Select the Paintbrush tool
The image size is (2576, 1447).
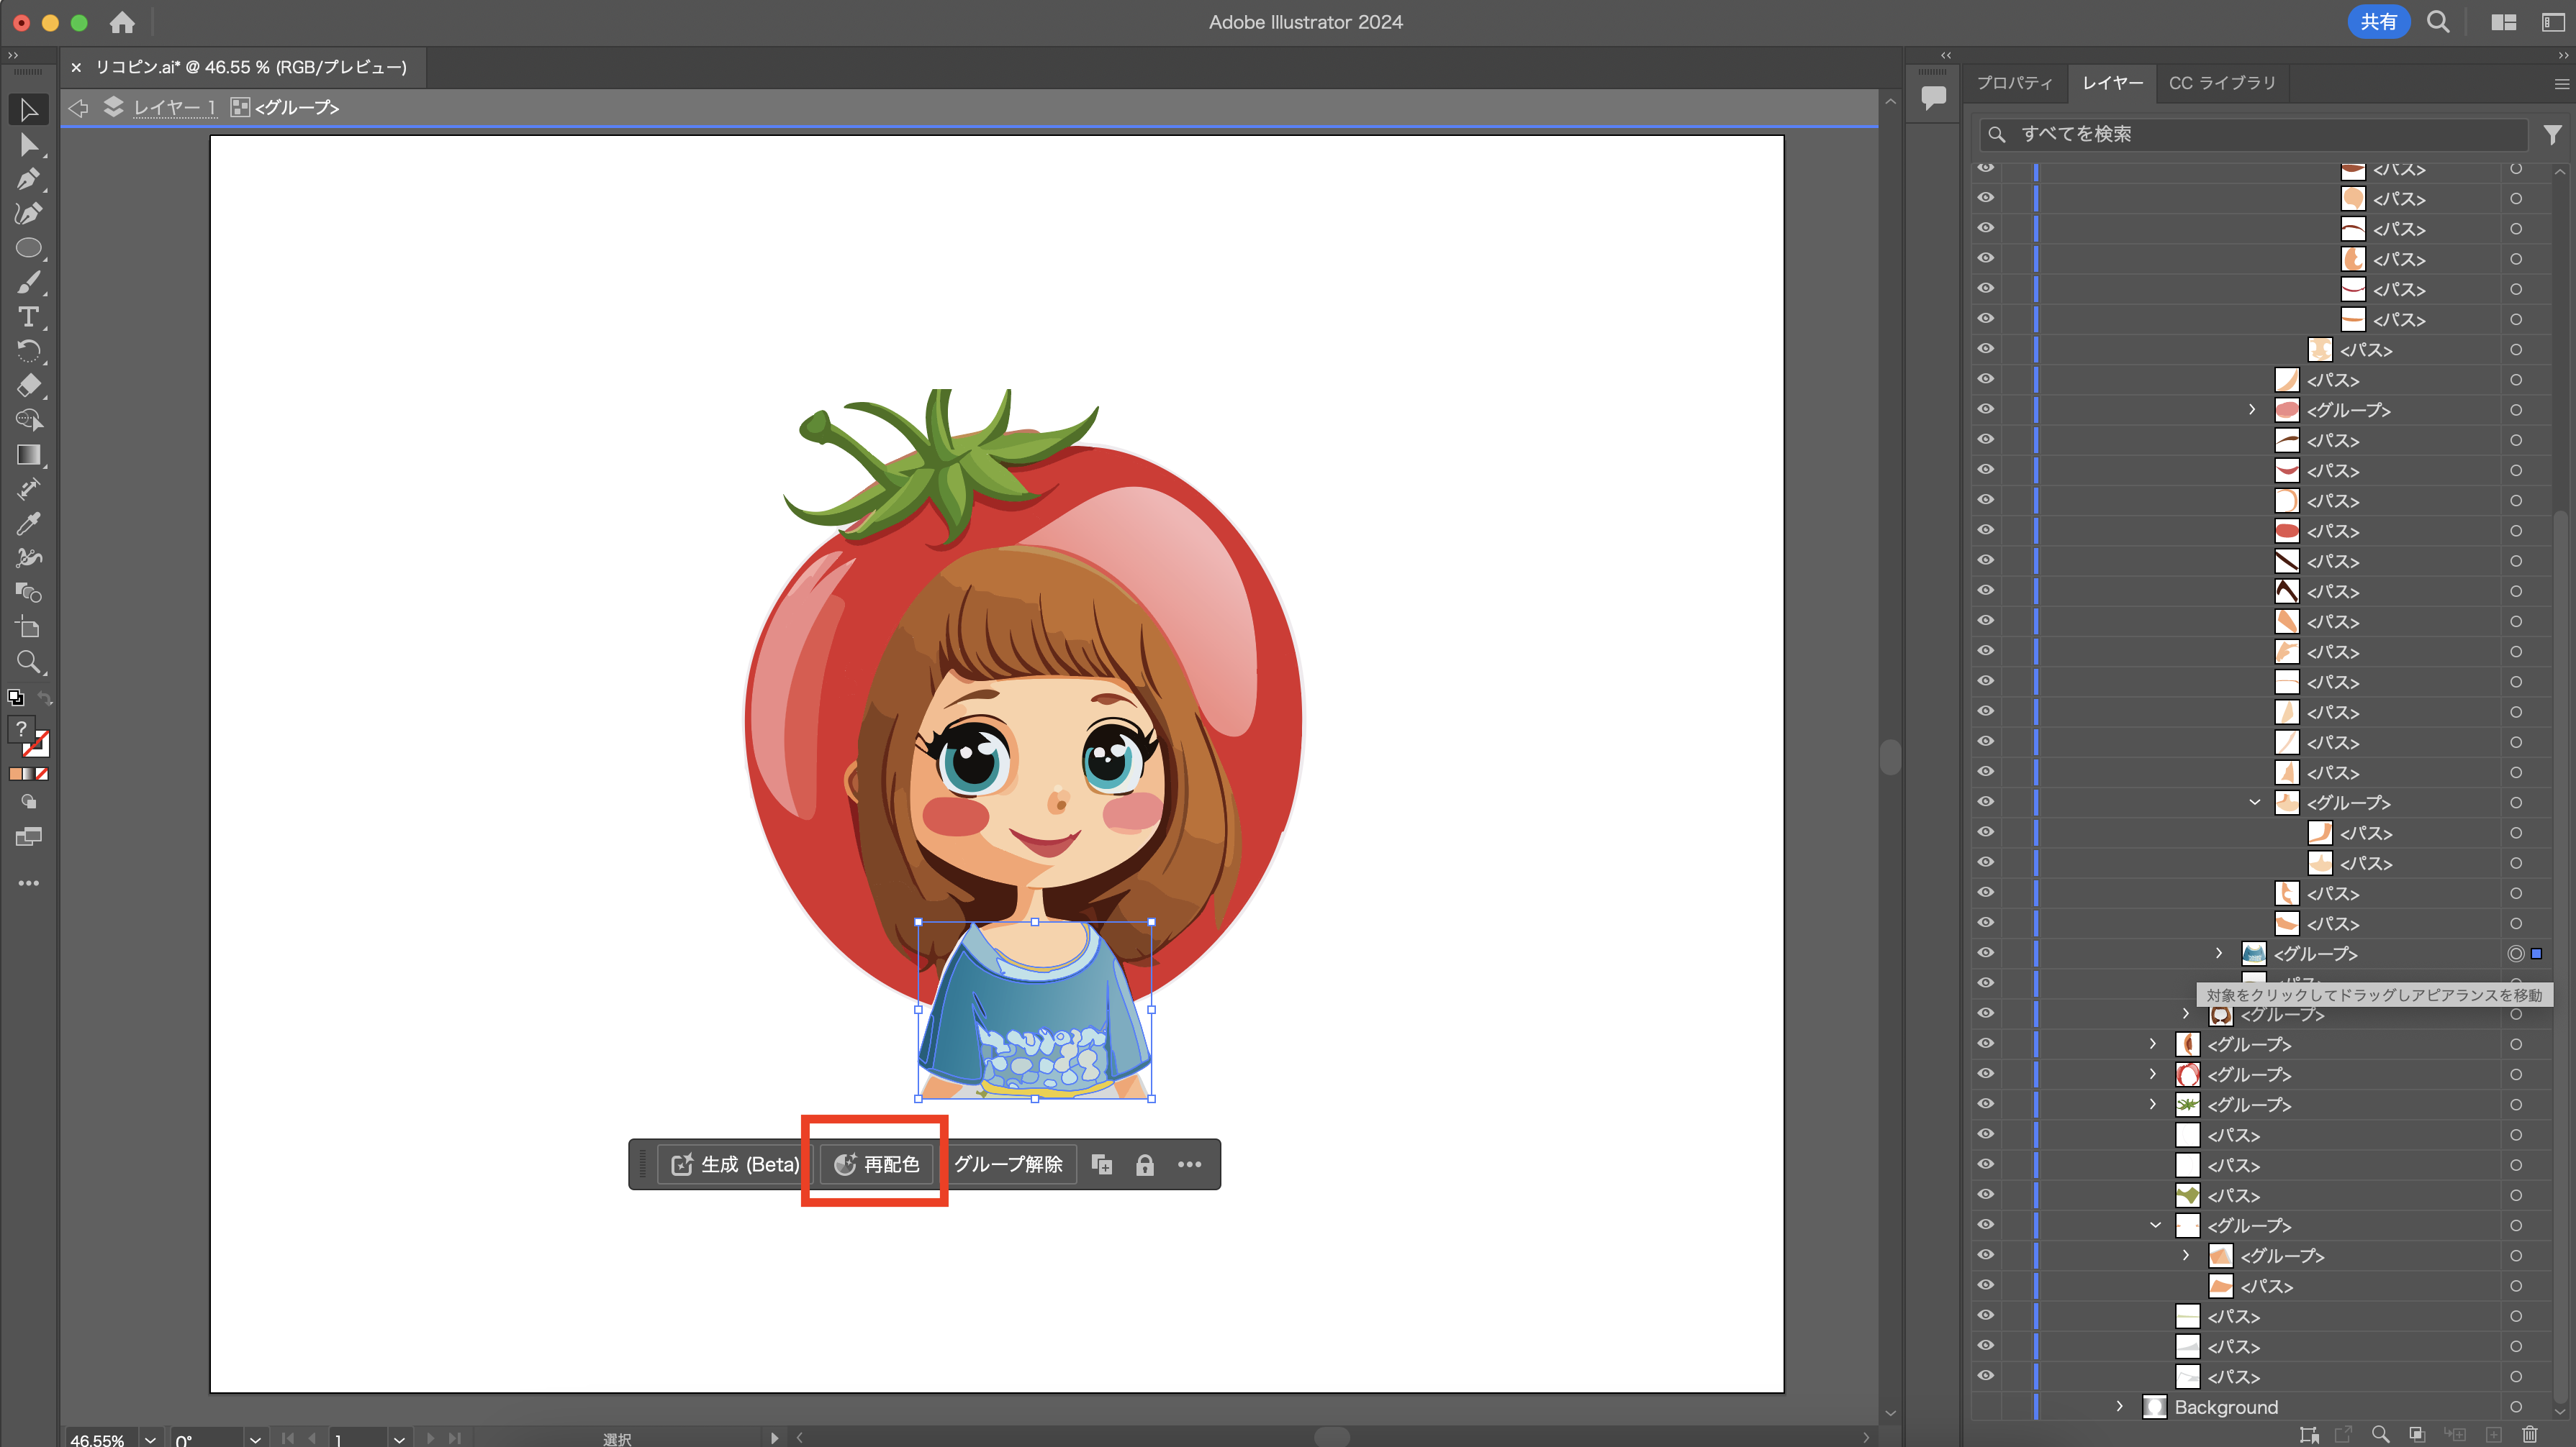28,282
